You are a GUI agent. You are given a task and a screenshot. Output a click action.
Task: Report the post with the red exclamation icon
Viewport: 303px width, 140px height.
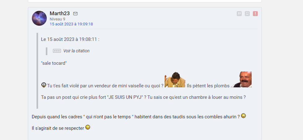coord(255,14)
